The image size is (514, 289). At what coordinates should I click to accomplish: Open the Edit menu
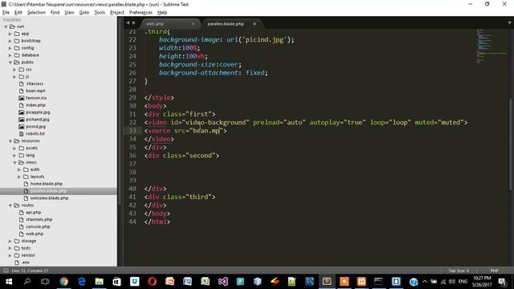[x=18, y=13]
